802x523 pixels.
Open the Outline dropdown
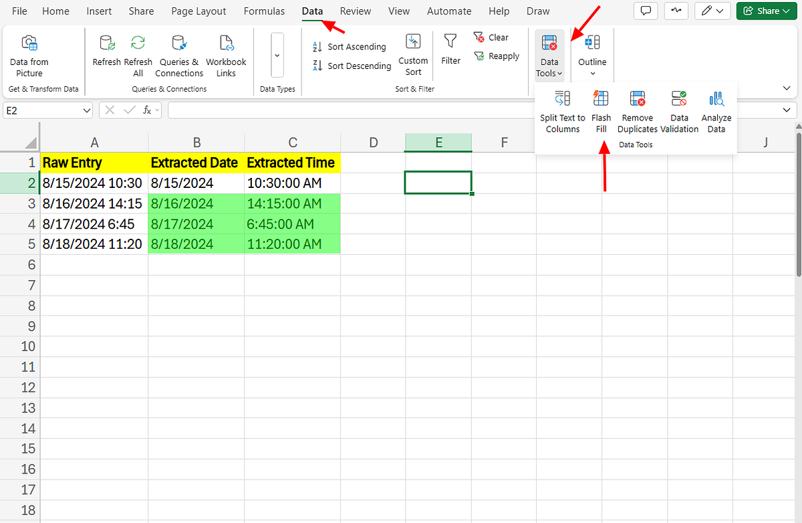(x=591, y=55)
